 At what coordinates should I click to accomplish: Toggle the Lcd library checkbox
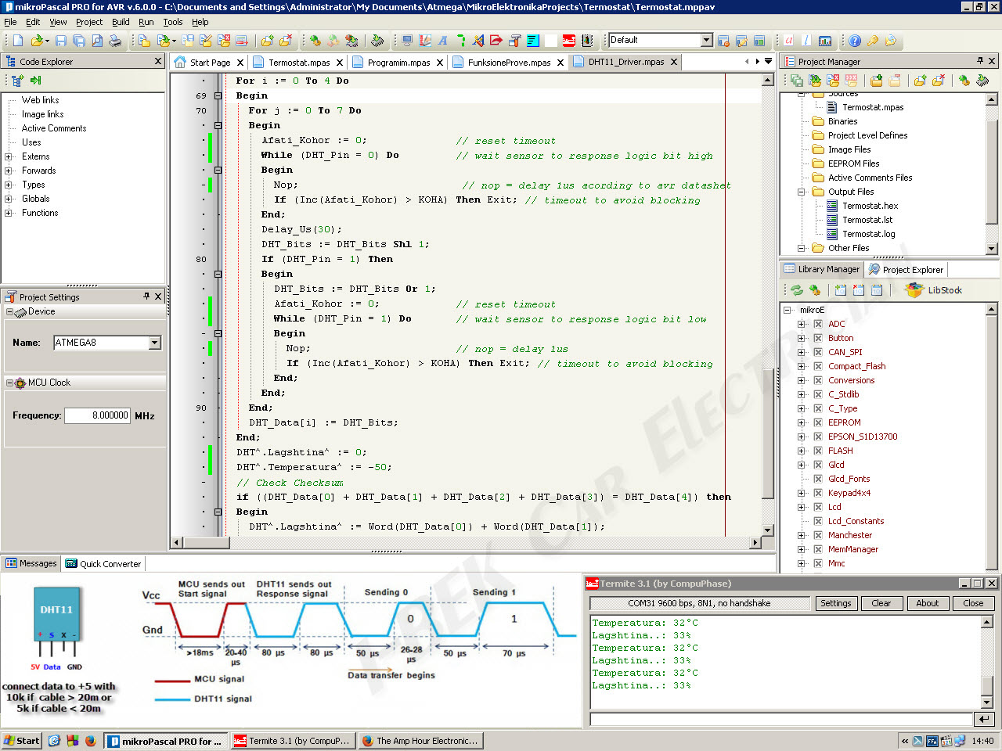click(817, 507)
